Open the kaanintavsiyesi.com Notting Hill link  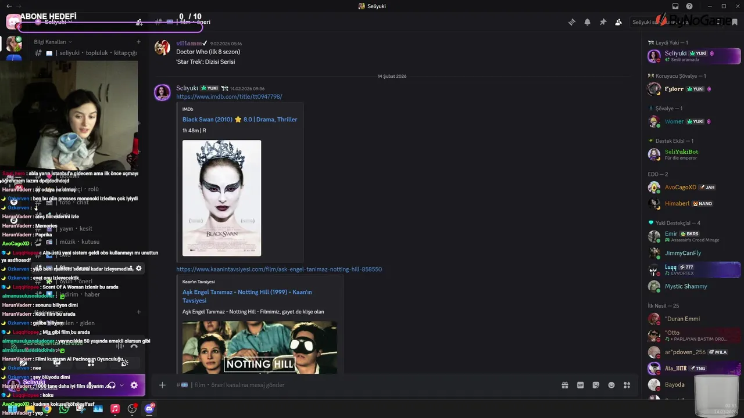click(x=279, y=269)
